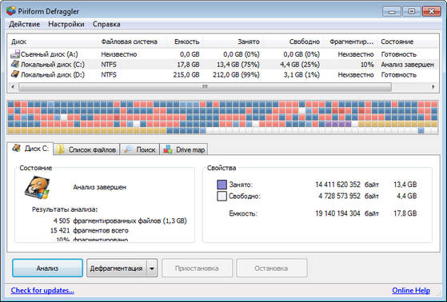
Task: Click the 13,4 GB (75%) used cell
Action: coord(238,65)
